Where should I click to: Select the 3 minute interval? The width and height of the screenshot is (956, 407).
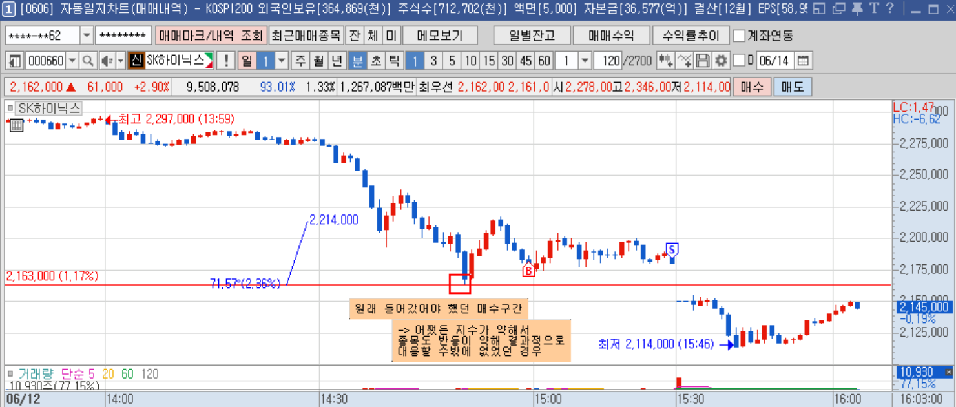pos(433,61)
